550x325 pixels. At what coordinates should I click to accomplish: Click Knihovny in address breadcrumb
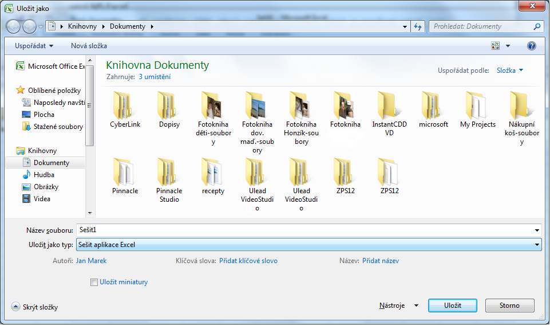tap(82, 26)
